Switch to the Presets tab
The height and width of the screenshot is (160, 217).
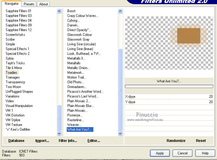[x=29, y=4]
